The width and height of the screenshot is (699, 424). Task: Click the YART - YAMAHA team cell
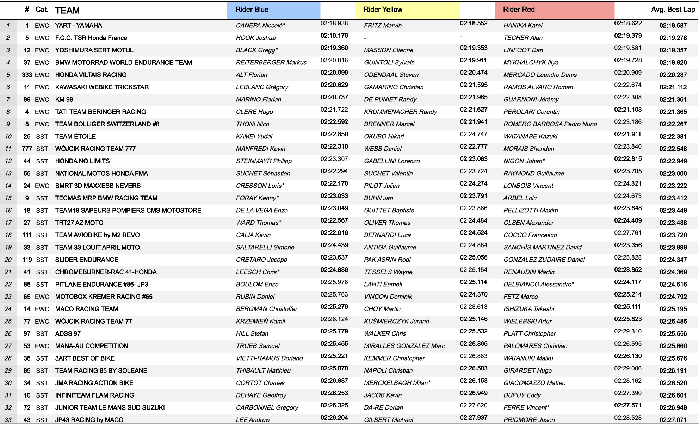(79, 26)
